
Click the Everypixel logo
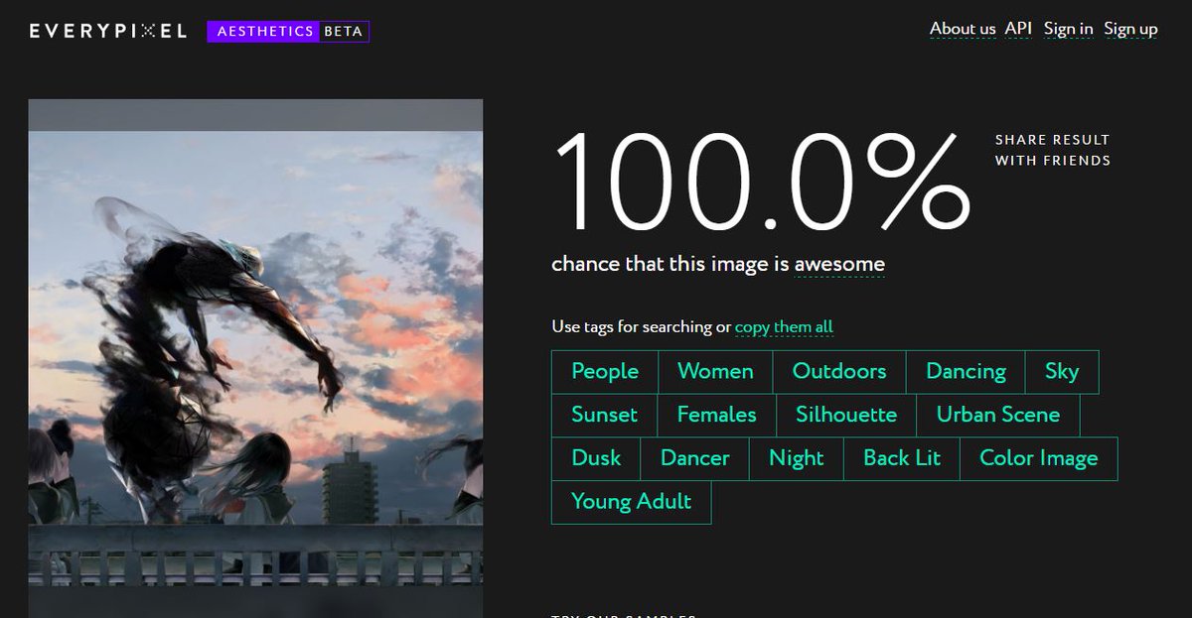pyautogui.click(x=107, y=31)
